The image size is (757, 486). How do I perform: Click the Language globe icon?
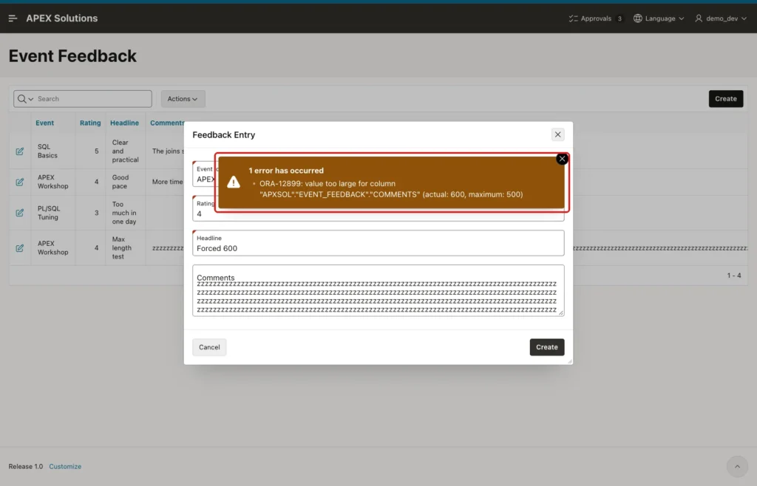coord(638,18)
